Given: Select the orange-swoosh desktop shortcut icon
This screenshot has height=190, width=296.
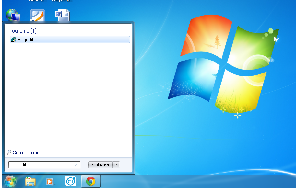Looking at the screenshot, I should tap(38, 15).
